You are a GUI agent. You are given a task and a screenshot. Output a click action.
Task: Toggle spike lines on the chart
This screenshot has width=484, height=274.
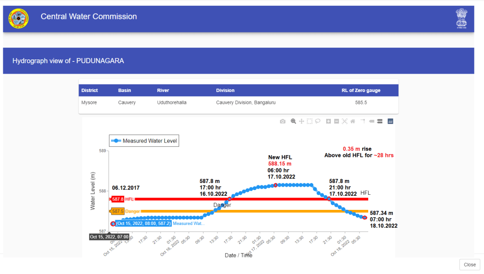363,121
